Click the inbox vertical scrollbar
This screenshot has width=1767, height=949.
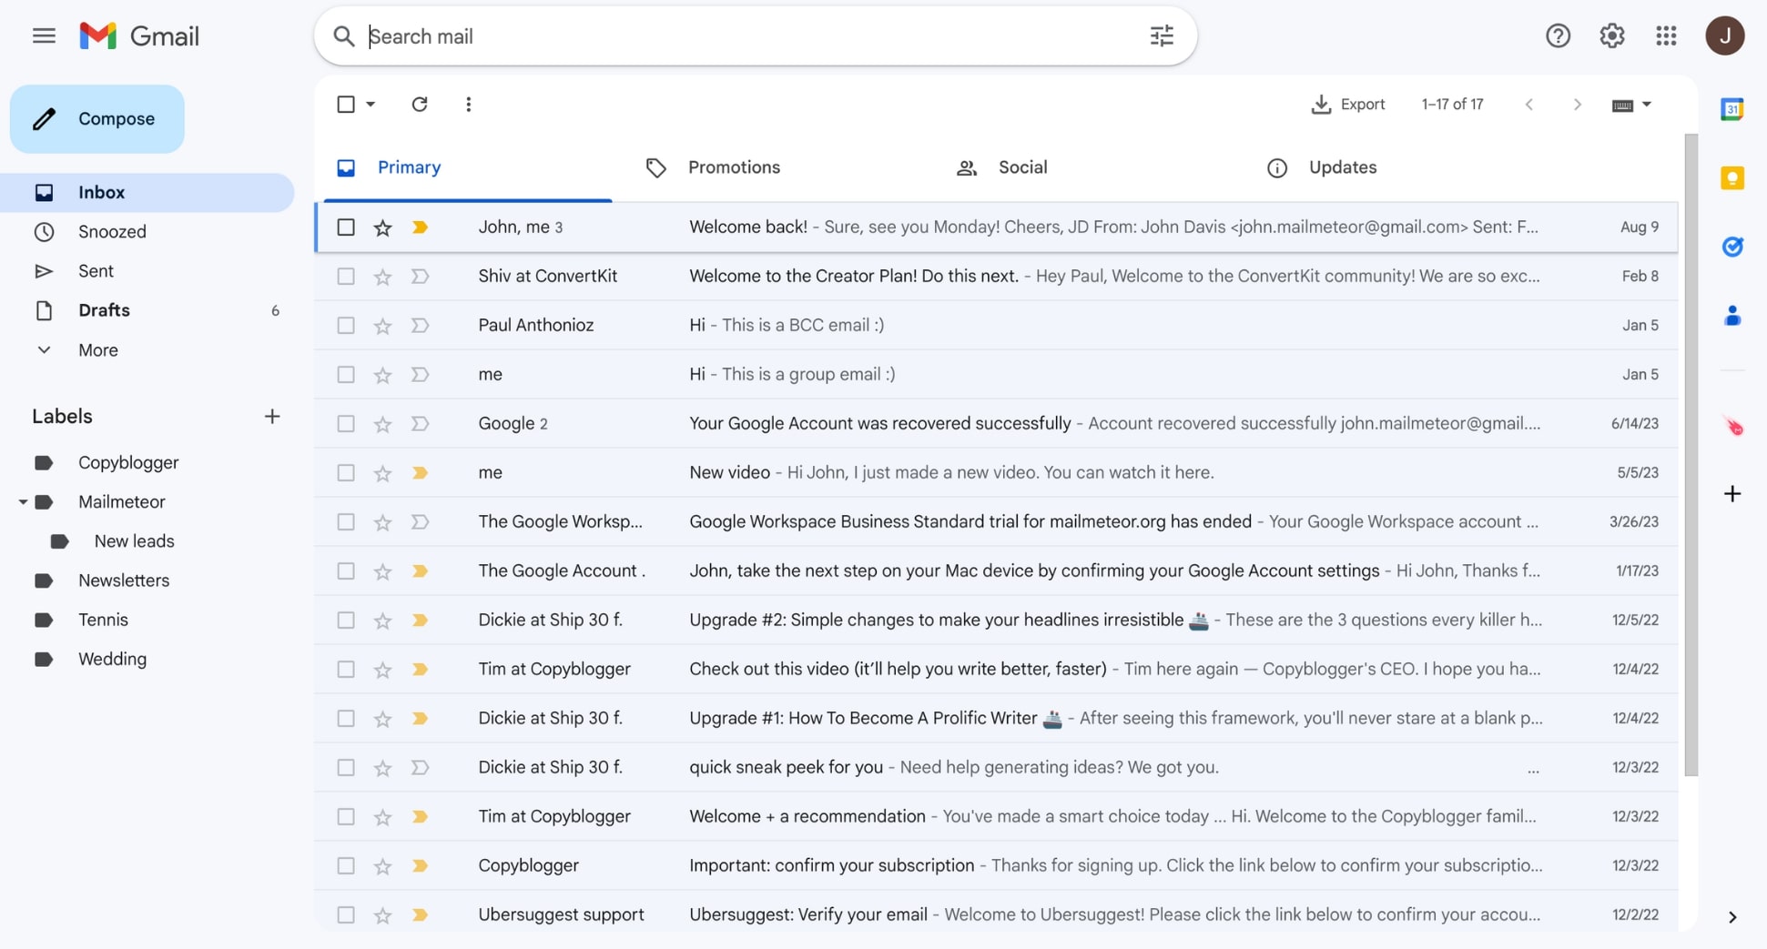(x=1691, y=455)
